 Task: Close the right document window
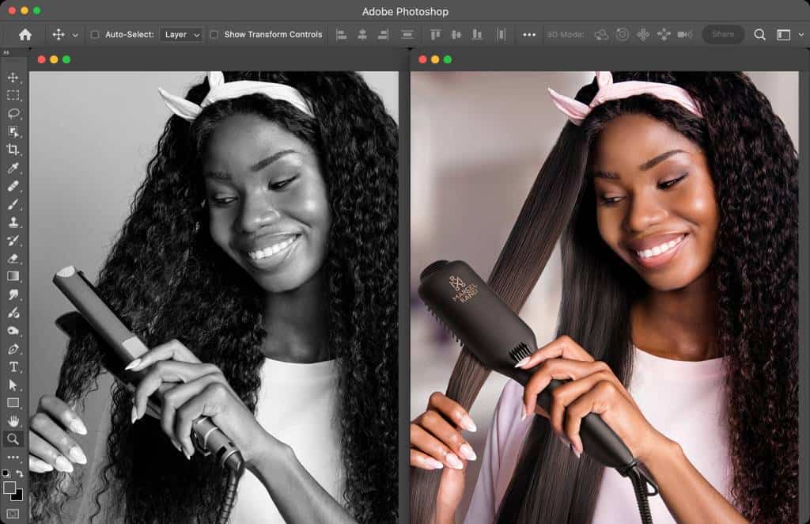(422, 59)
